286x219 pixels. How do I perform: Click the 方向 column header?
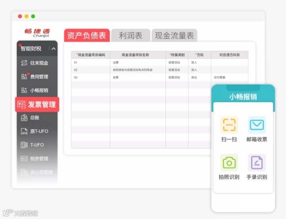click(x=200, y=55)
